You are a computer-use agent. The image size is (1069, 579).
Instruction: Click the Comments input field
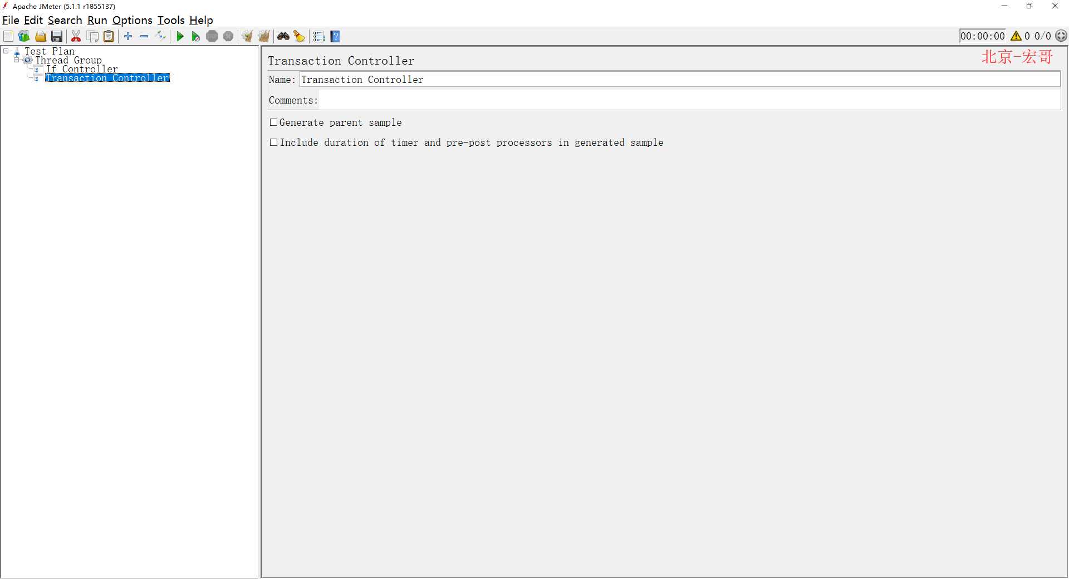(x=690, y=100)
